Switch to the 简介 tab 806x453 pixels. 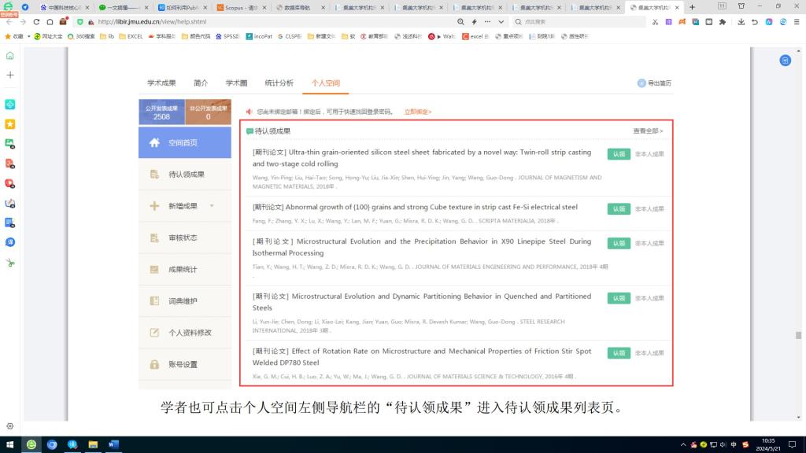[201, 83]
